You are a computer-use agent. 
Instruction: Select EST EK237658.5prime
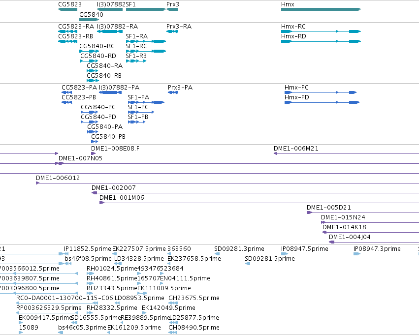(x=169, y=264)
